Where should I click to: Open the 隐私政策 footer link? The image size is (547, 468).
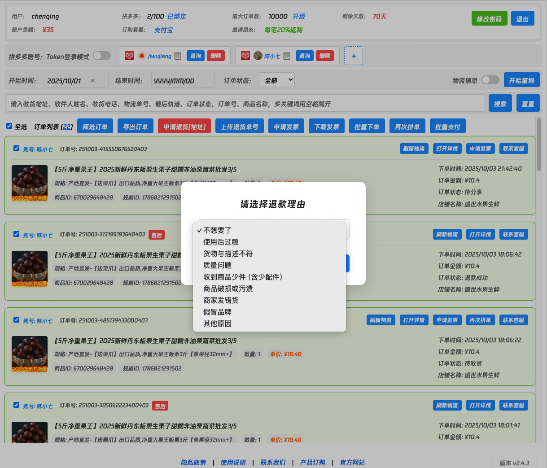[193, 462]
